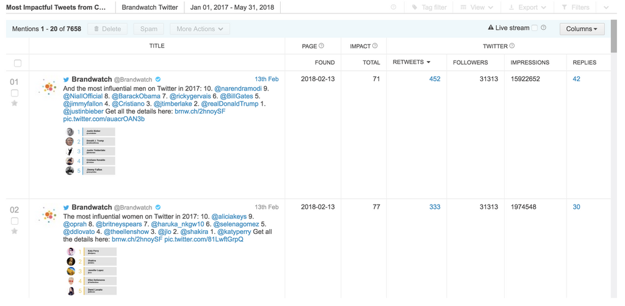This screenshot has width=625, height=306.
Task: Check the box for mention 01
Action: [x=15, y=93]
